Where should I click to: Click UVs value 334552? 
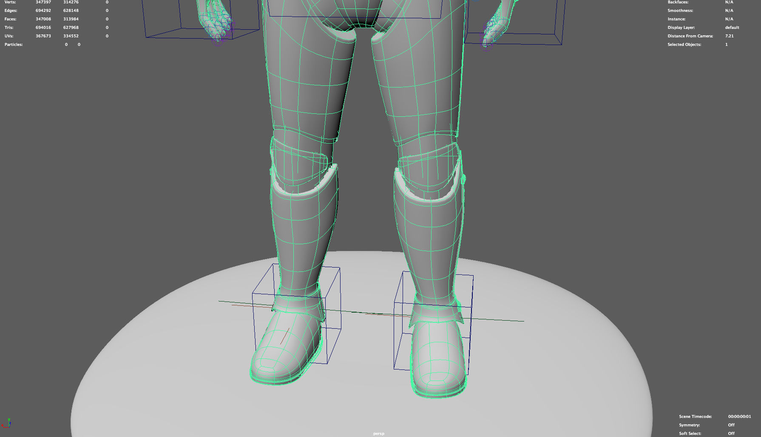71,36
